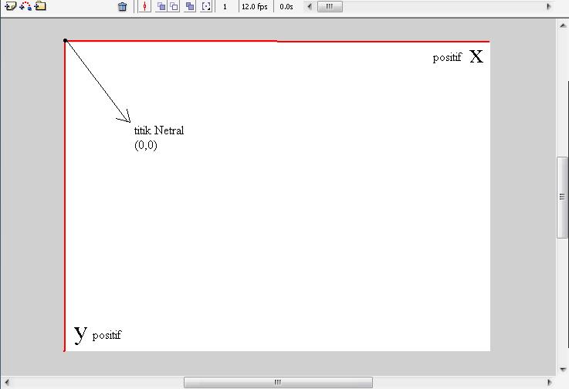
Task: Click the 0.0s elapsed time
Action: click(286, 7)
